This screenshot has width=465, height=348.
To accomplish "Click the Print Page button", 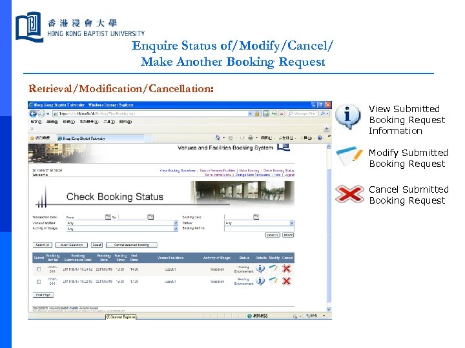I will 43,295.
